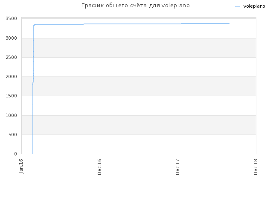Click the Dec.18 x-axis label

coord(256,167)
